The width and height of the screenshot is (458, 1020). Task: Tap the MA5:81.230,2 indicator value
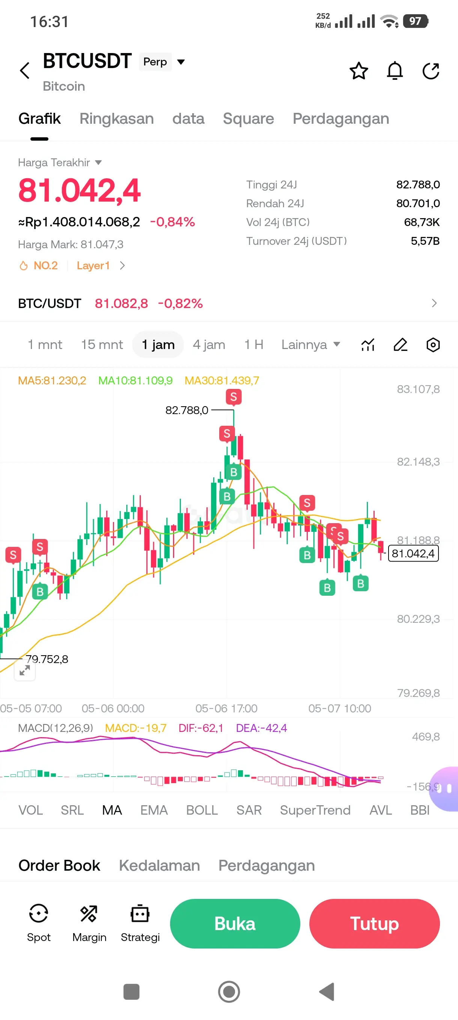coord(52,381)
